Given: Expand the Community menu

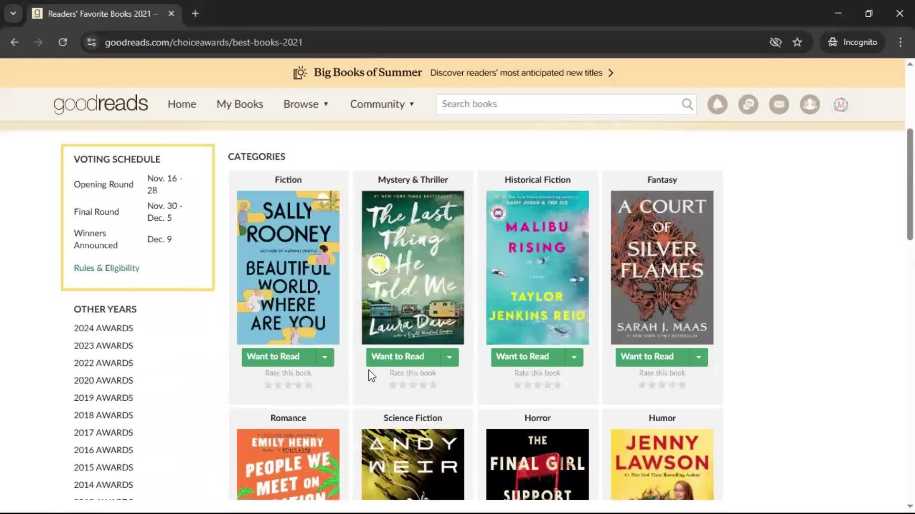Looking at the screenshot, I should 382,104.
